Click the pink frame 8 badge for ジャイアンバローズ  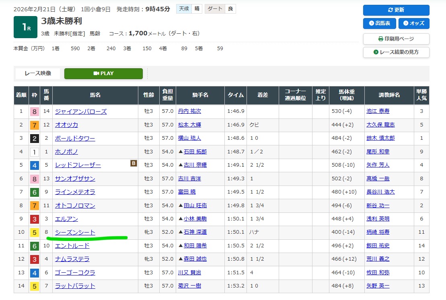pos(34,112)
